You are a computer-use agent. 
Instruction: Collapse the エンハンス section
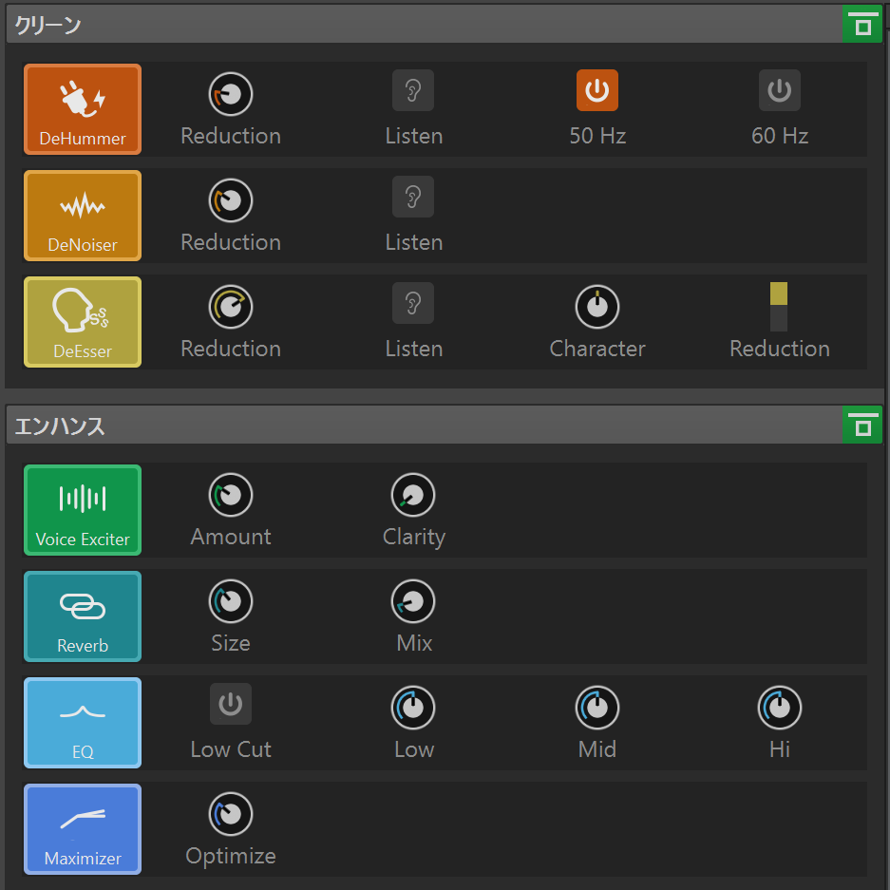[862, 425]
